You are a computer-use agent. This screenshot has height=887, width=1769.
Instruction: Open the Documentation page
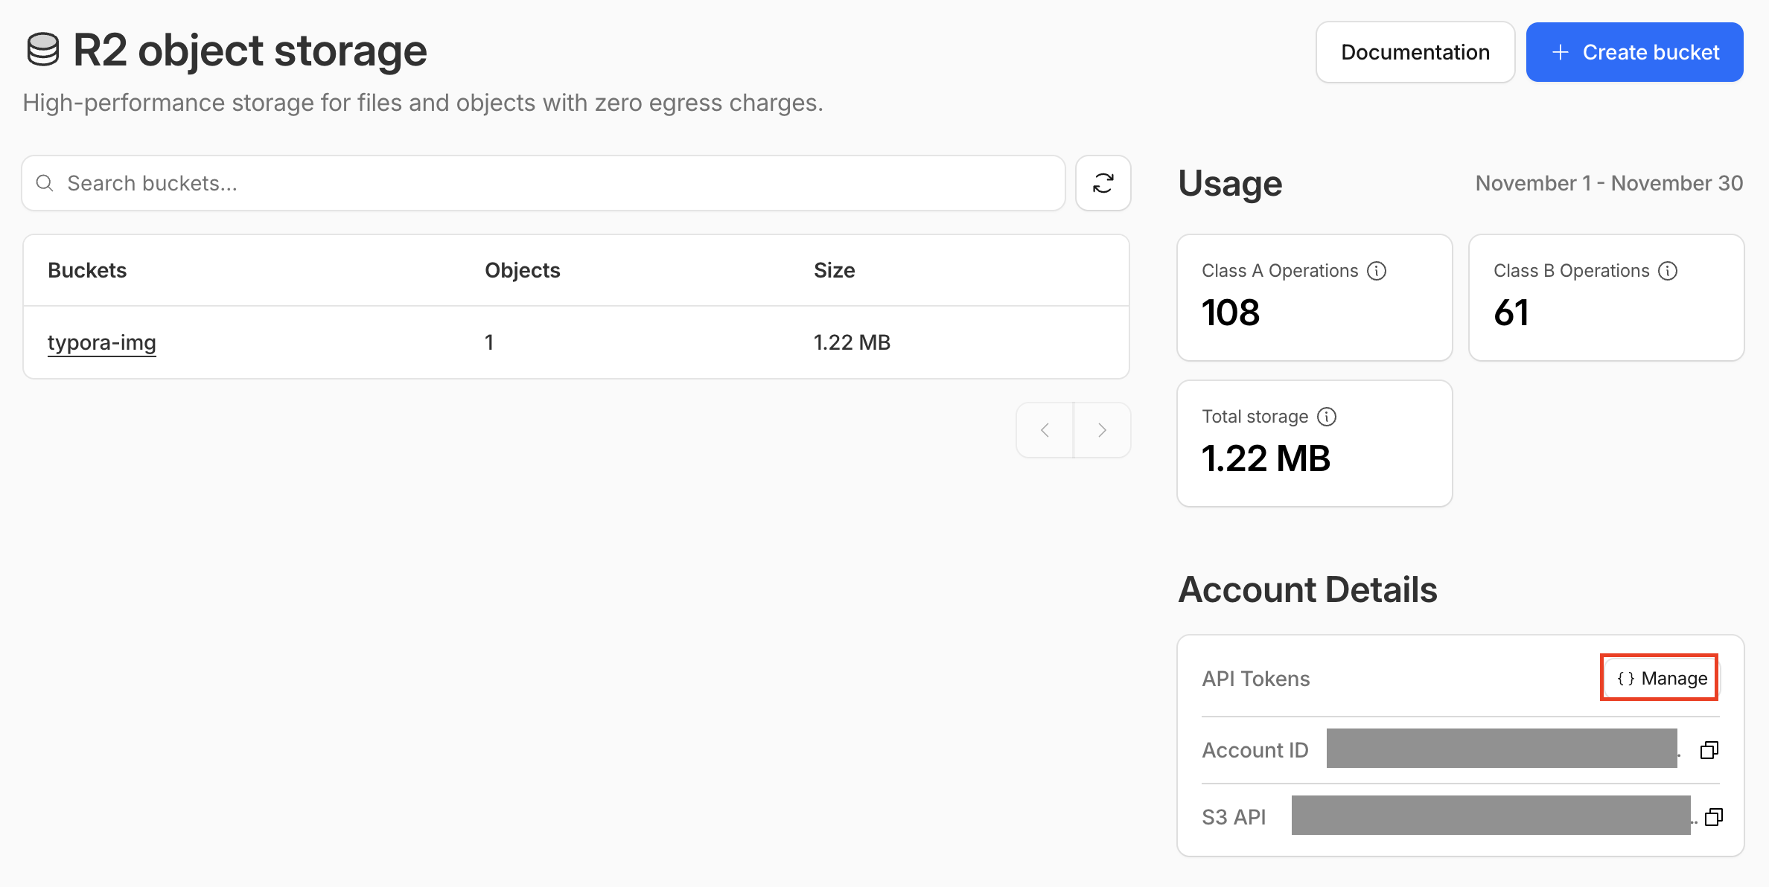point(1415,52)
